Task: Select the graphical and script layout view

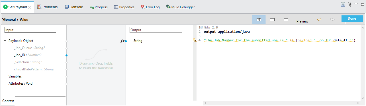Action: coord(259,20)
